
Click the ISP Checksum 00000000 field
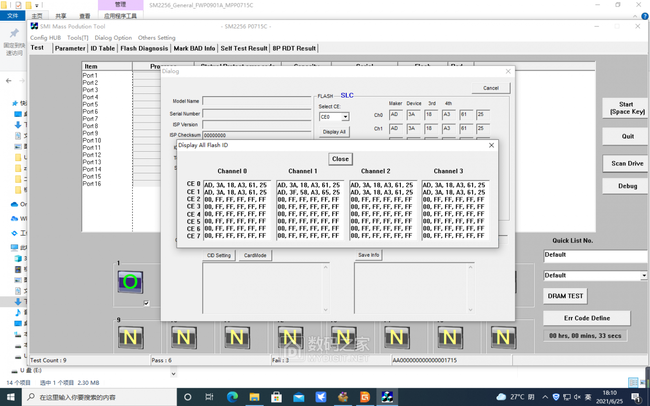[257, 135]
